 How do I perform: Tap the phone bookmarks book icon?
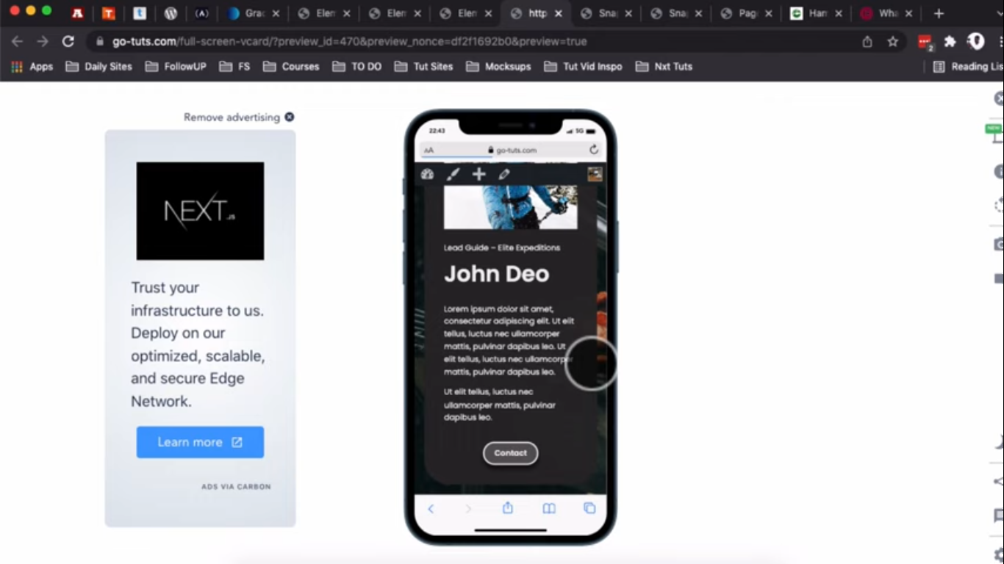tap(548, 508)
